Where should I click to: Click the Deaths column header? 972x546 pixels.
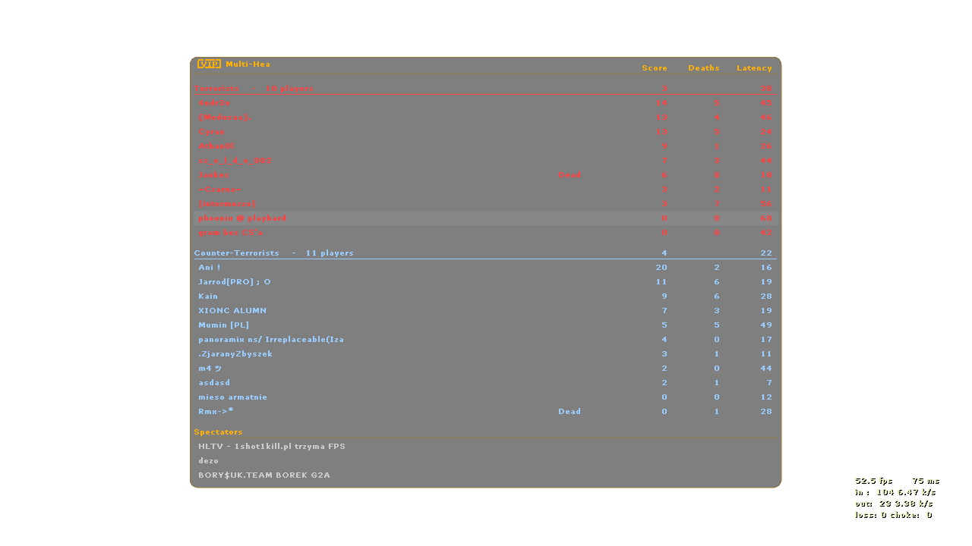click(703, 68)
